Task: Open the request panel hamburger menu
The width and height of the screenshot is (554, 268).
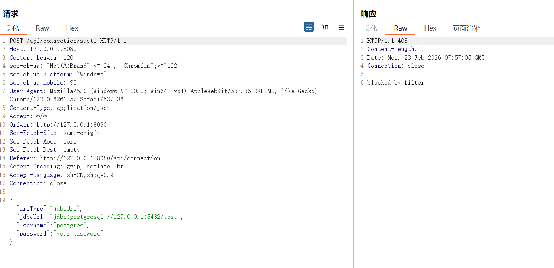Action: (341, 27)
